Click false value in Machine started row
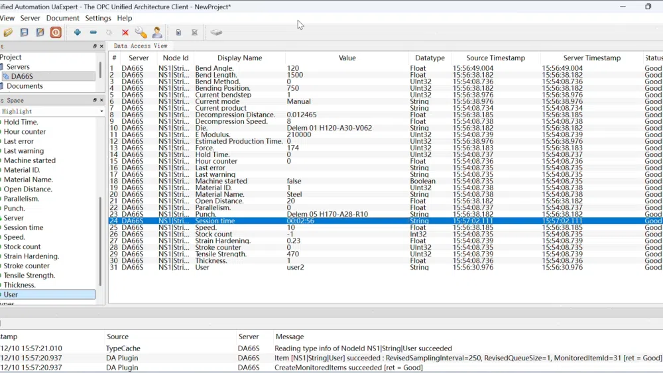 [x=294, y=181]
